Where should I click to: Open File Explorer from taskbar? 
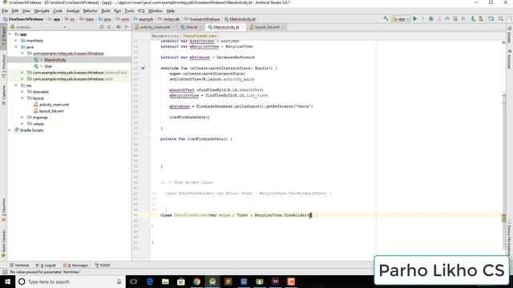point(166,282)
